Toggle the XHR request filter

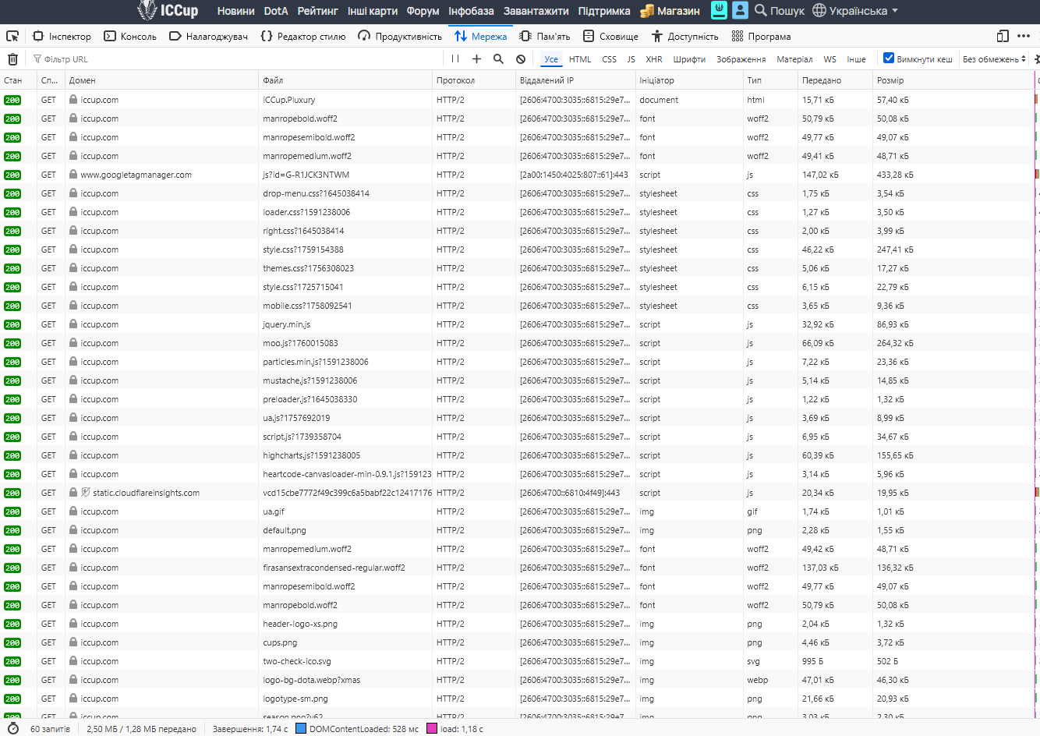tap(654, 59)
